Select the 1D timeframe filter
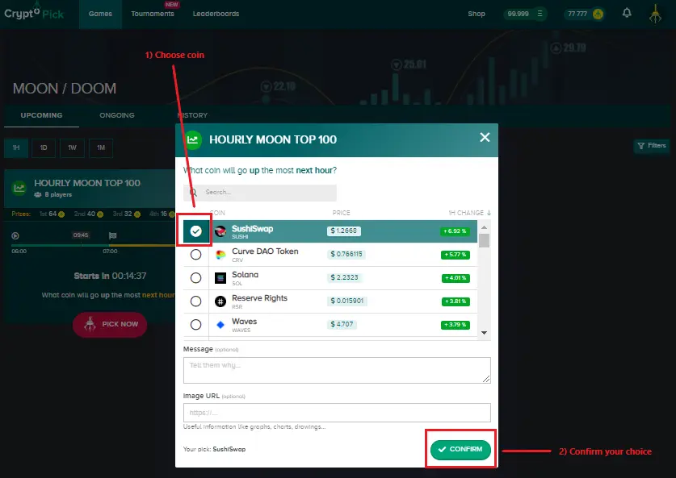This screenshot has width=676, height=478. 44,148
